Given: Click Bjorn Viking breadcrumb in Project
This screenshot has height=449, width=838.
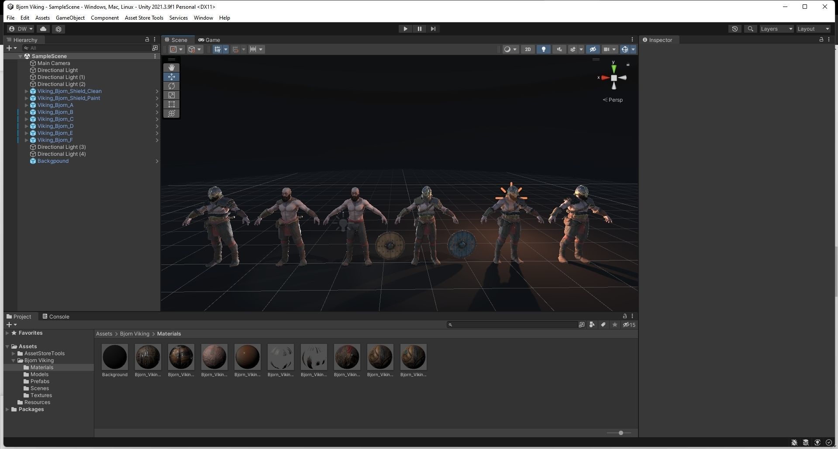Looking at the screenshot, I should click(134, 334).
